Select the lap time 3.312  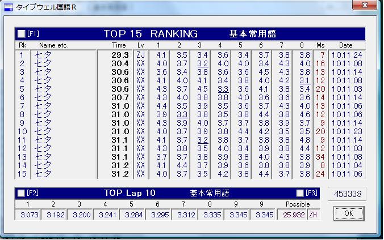186,215
